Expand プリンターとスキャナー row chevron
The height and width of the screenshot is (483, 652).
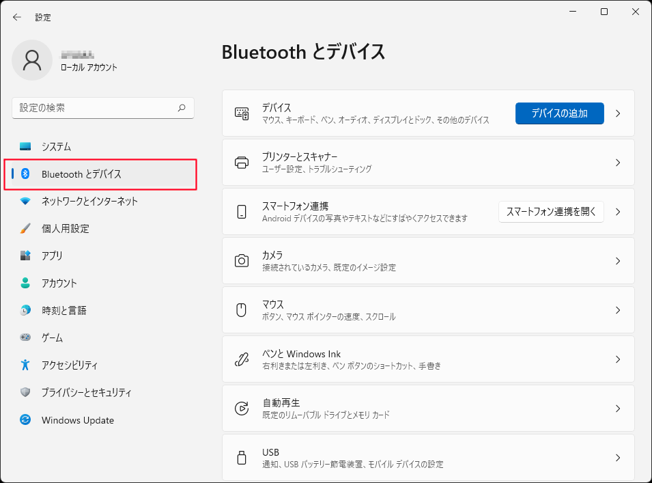tap(618, 162)
